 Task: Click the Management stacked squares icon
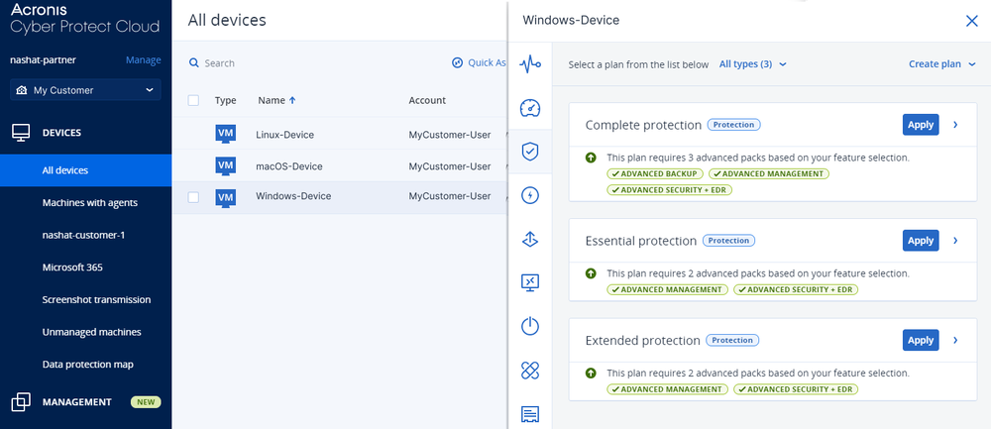pyautogui.click(x=21, y=402)
